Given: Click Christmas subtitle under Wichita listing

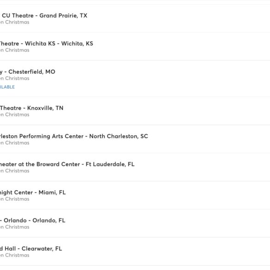Looking at the screenshot, I should click(x=15, y=50).
